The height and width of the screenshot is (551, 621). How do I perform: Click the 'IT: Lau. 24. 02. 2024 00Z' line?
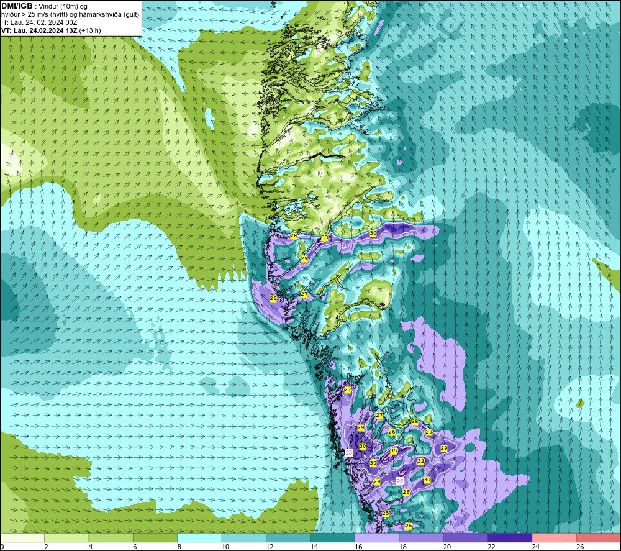point(39,22)
